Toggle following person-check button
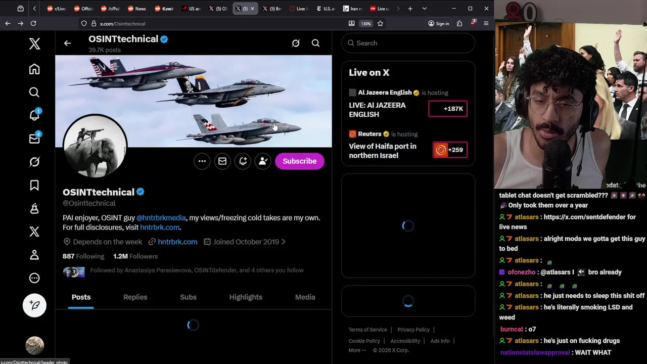This screenshot has height=364, width=647. click(263, 161)
